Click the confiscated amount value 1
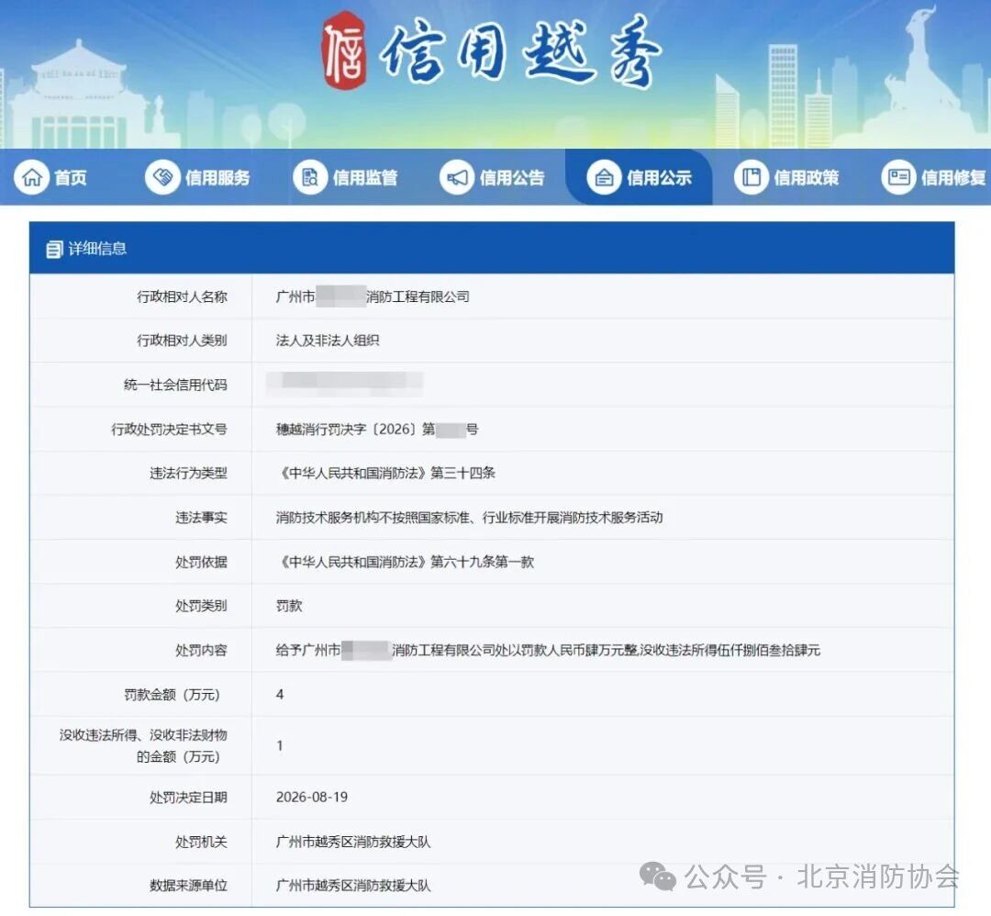The image size is (991, 916). tap(280, 745)
